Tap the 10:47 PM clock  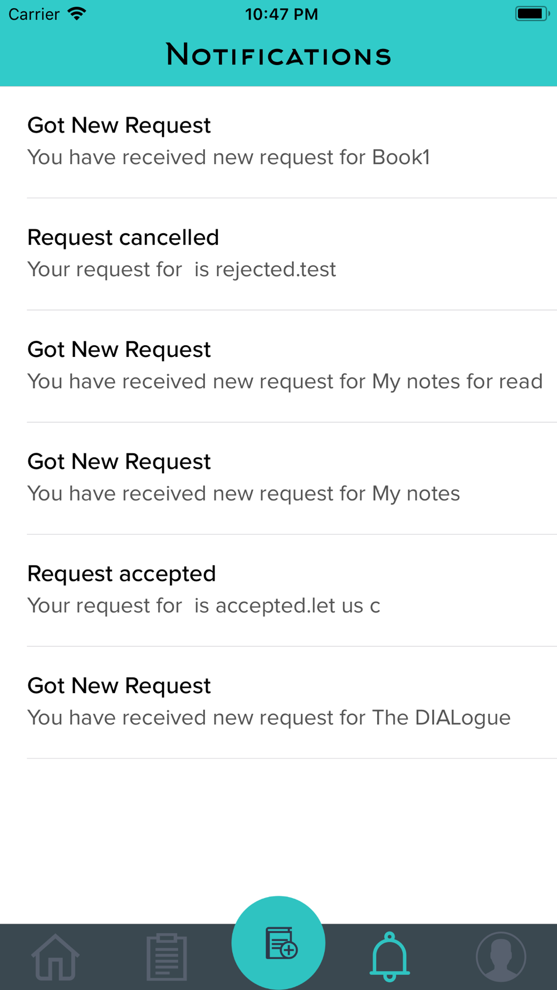coord(281,14)
